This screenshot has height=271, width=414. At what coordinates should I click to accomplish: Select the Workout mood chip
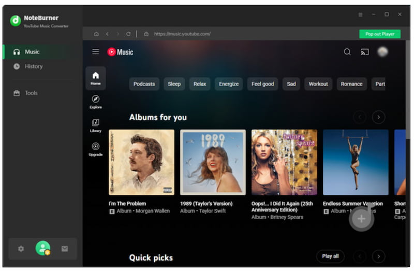coord(318,84)
